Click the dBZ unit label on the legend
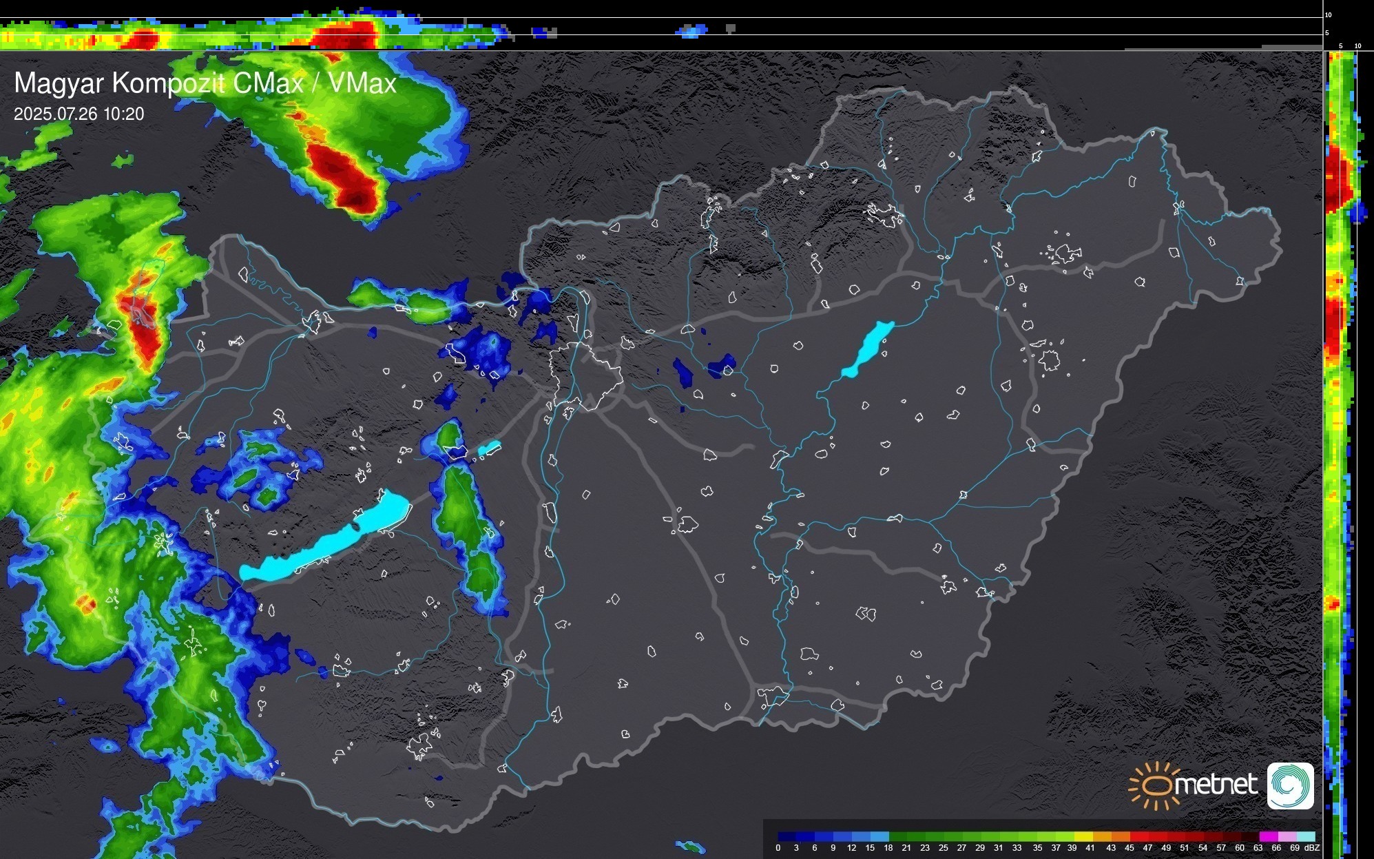Screen dimensions: 1374x859 coord(1312,848)
